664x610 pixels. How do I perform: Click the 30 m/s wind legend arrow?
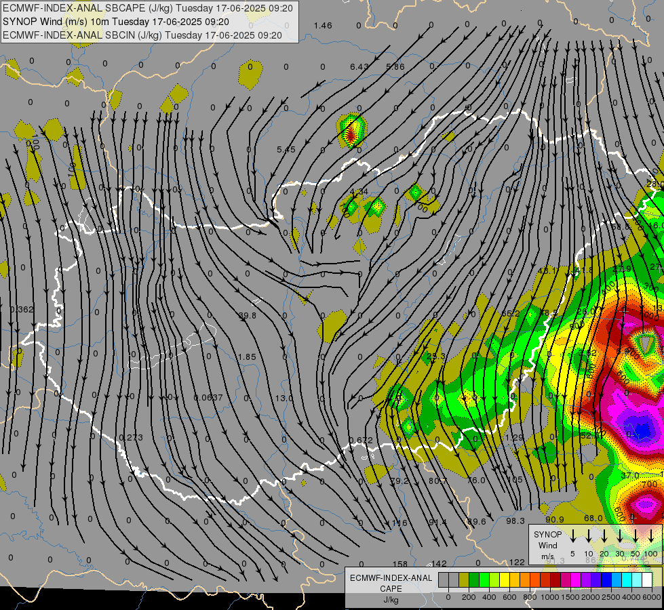click(619, 535)
